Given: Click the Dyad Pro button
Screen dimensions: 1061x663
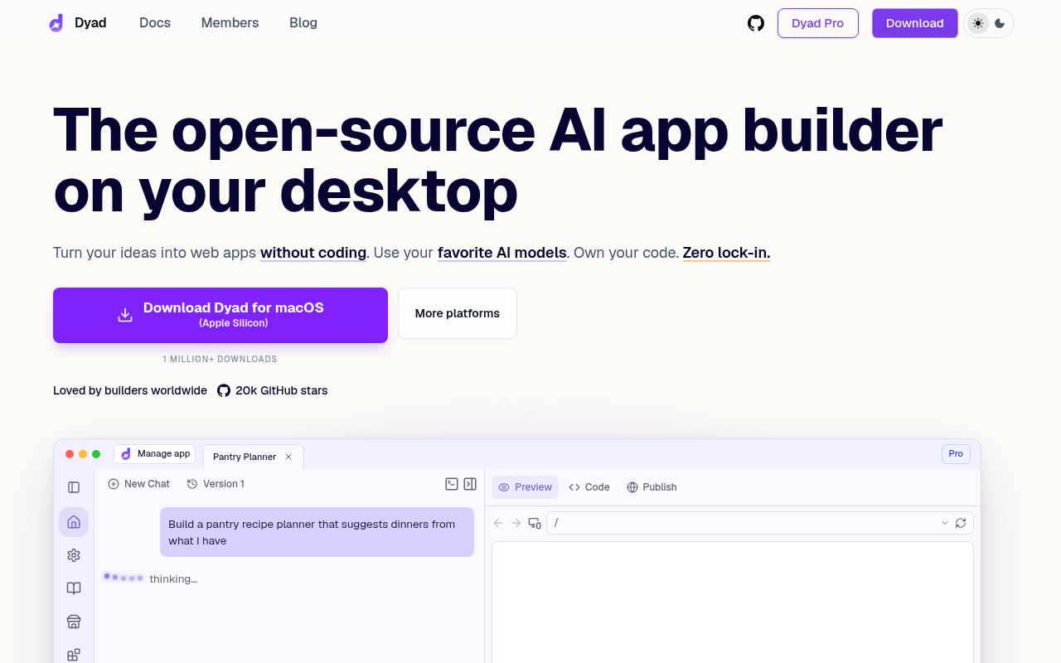Looking at the screenshot, I should pyautogui.click(x=818, y=23).
